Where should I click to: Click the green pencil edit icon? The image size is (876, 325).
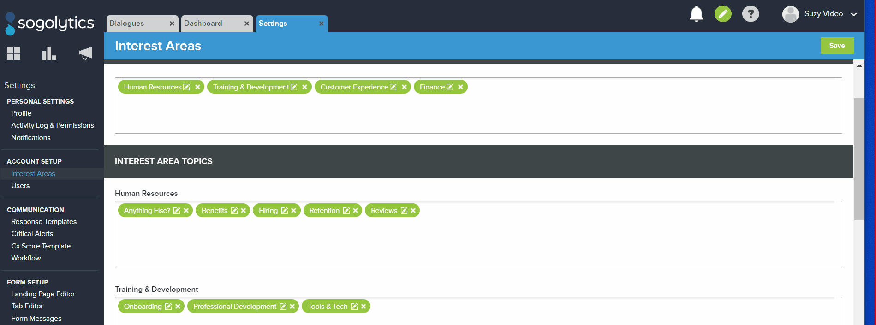(723, 14)
